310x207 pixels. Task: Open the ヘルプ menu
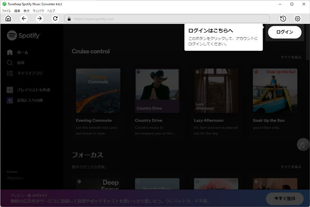click(51, 11)
